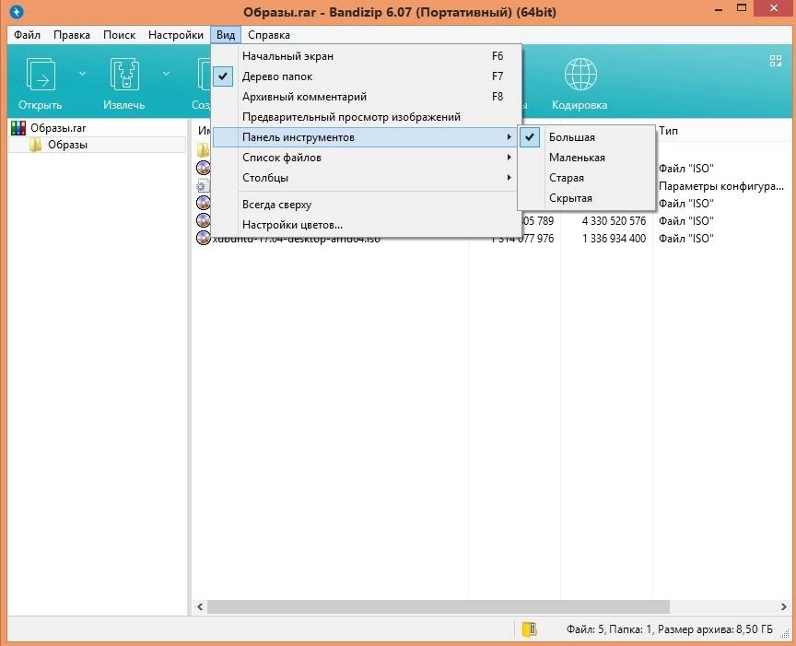Click the xubuntu iso disc icon
Screen dimensions: 796x646
(203, 238)
